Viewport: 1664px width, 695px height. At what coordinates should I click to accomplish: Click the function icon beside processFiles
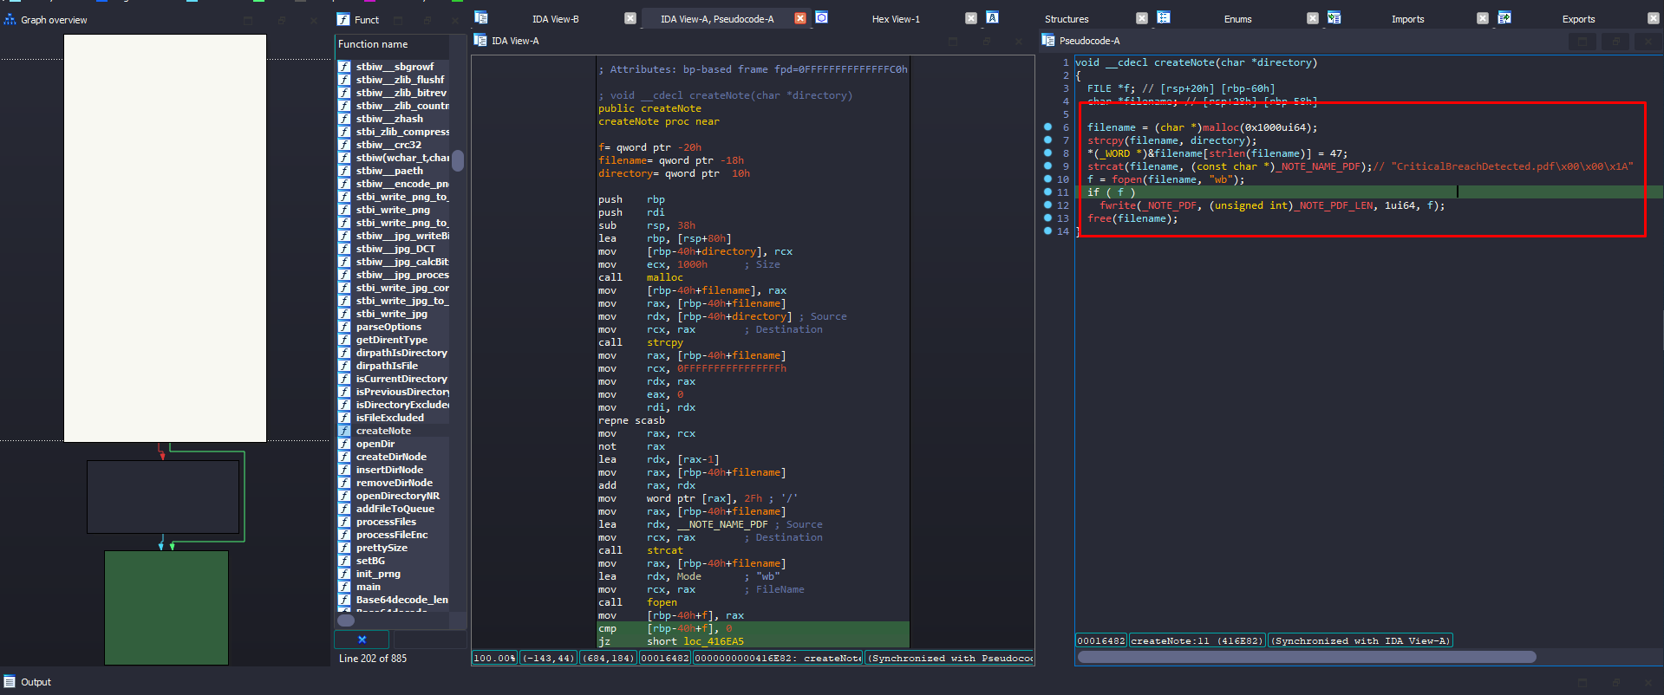344,522
